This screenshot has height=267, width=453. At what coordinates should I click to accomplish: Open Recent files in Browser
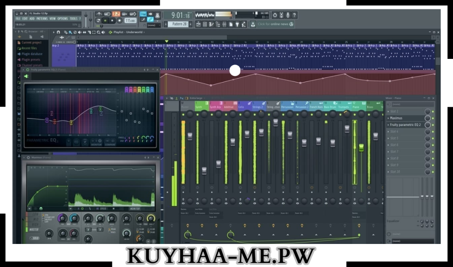click(x=27, y=48)
